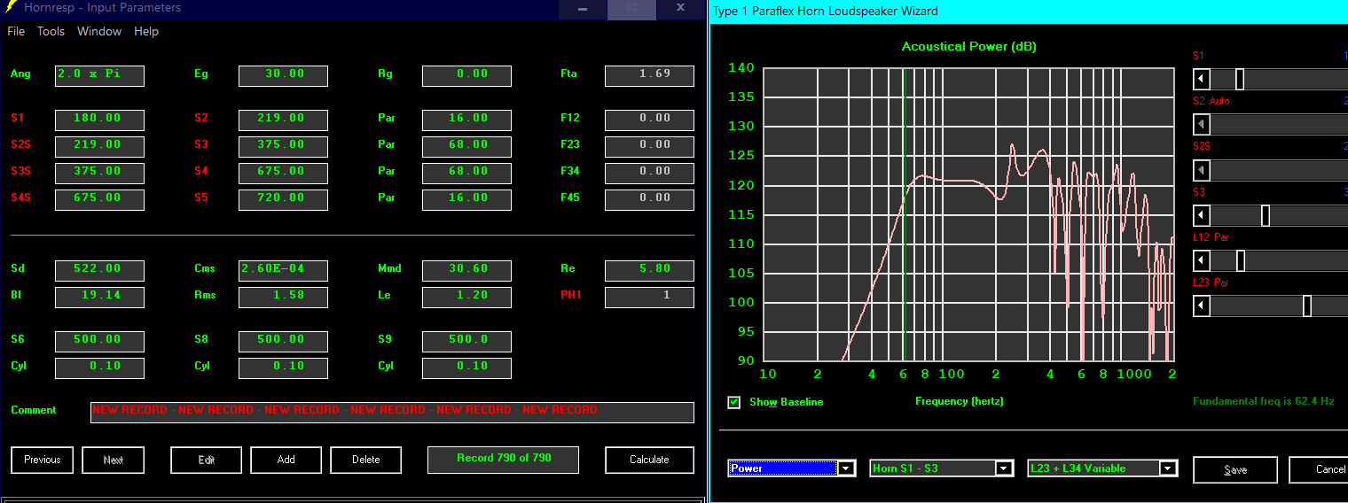This screenshot has height=503, width=1348.
Task: Click the Fundamental freq is 62.4 Hz text
Action: [x=1263, y=402]
